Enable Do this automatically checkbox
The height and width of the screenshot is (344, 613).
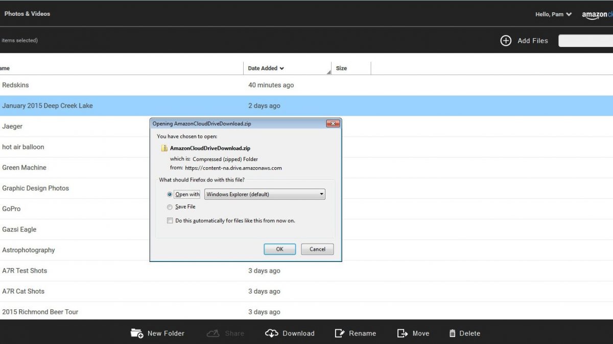tap(170, 221)
